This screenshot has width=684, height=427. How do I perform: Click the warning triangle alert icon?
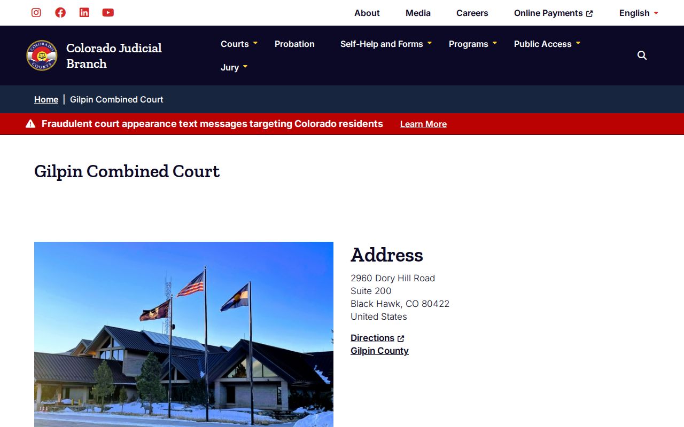click(30, 124)
